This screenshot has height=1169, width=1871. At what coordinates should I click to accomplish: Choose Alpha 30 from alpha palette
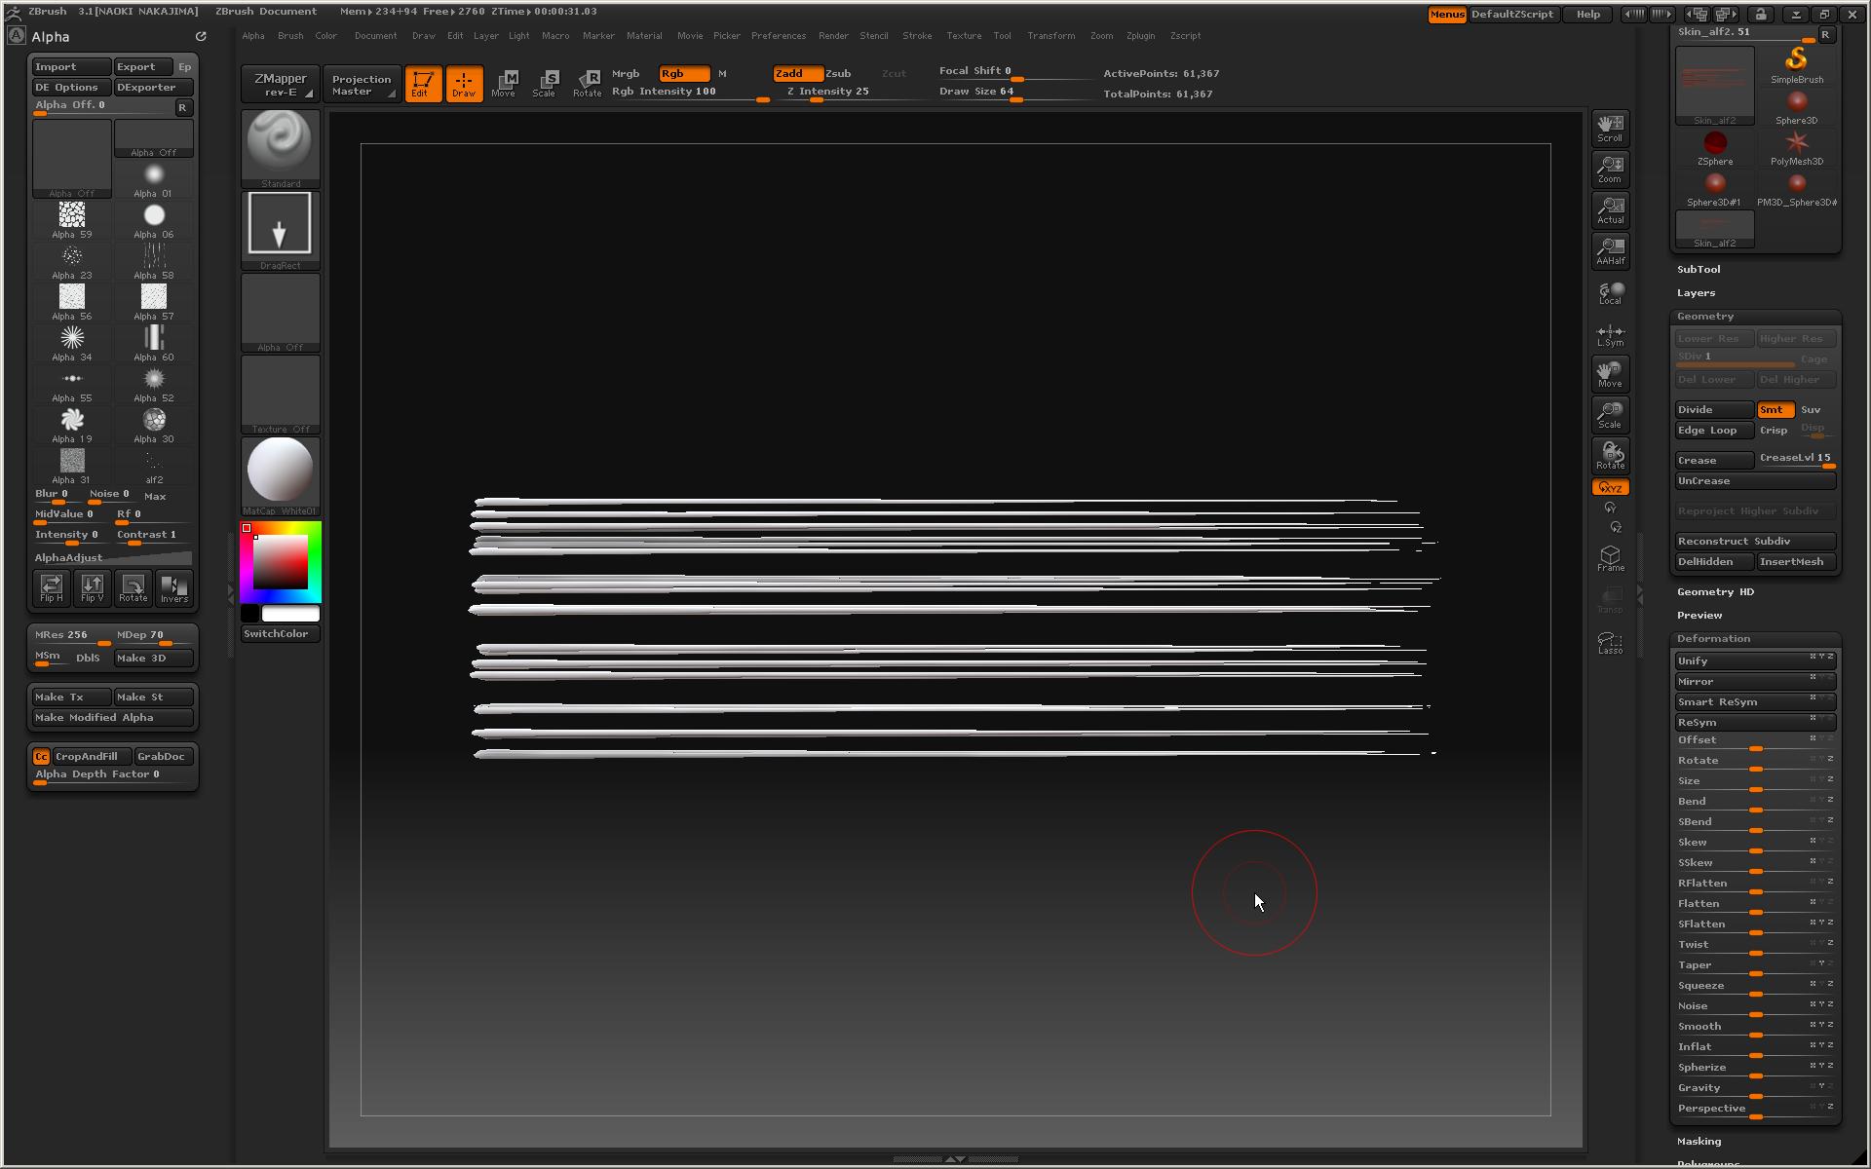pos(154,424)
